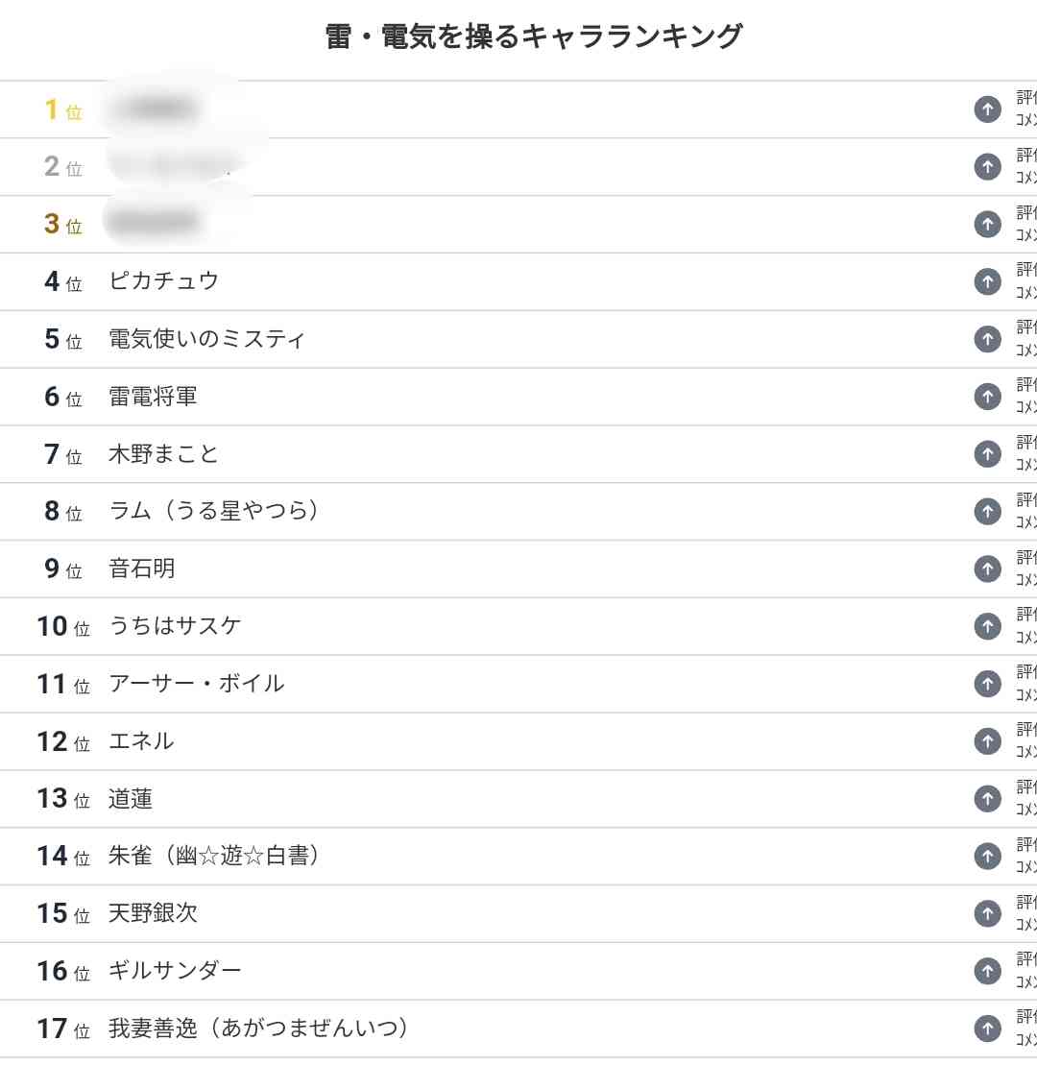Click the blurred 3位 entry name
1037x1065 pixels.
153,222
